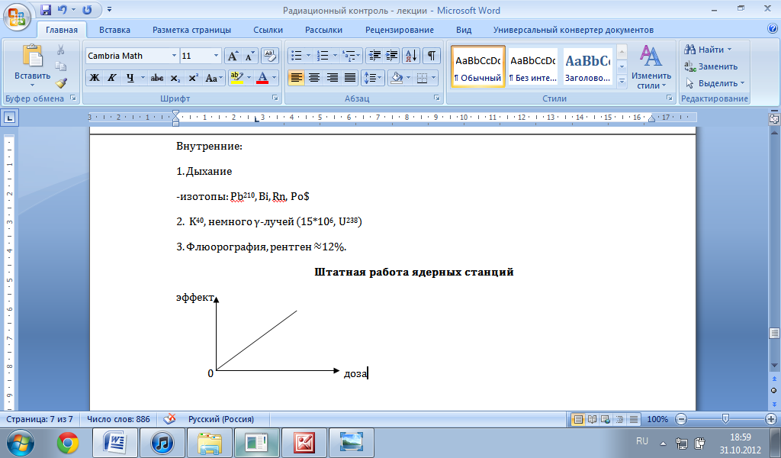Open the Шрифт font dialog launcher
The width and height of the screenshot is (781, 458).
click(275, 98)
